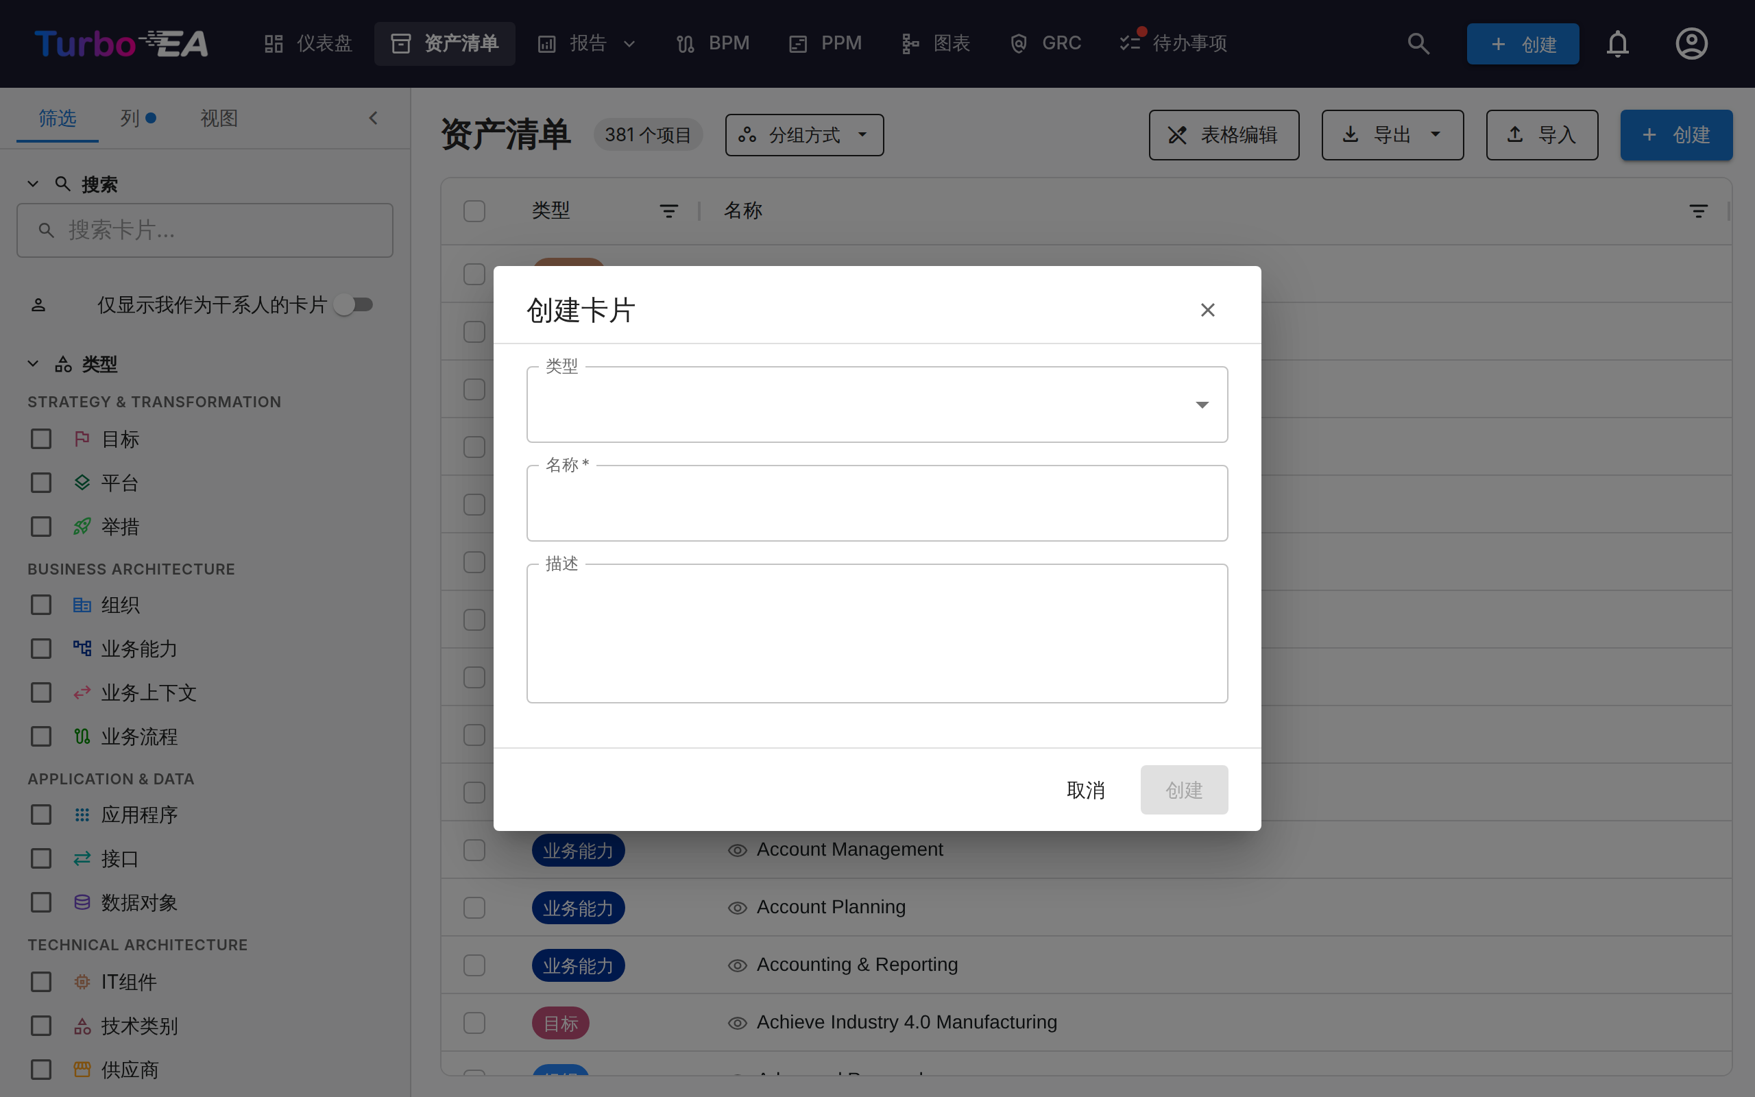Check the Account Management row checkbox

pos(474,850)
